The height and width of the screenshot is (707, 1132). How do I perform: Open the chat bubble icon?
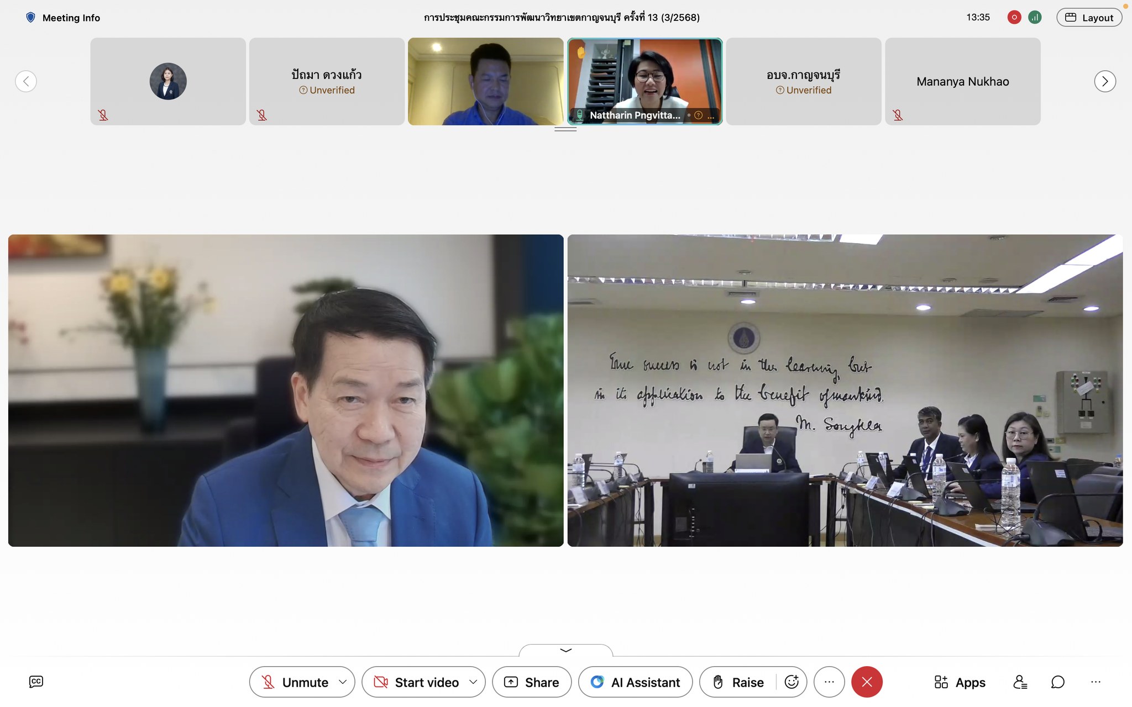click(x=1057, y=682)
